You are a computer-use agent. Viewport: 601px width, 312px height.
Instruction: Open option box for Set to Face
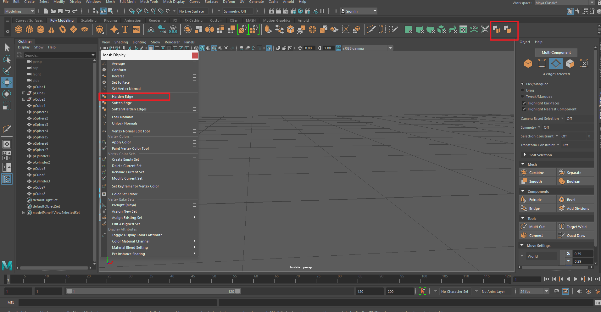pyautogui.click(x=194, y=82)
